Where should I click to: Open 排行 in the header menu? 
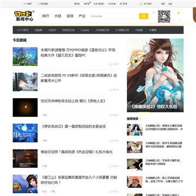click(46, 16)
